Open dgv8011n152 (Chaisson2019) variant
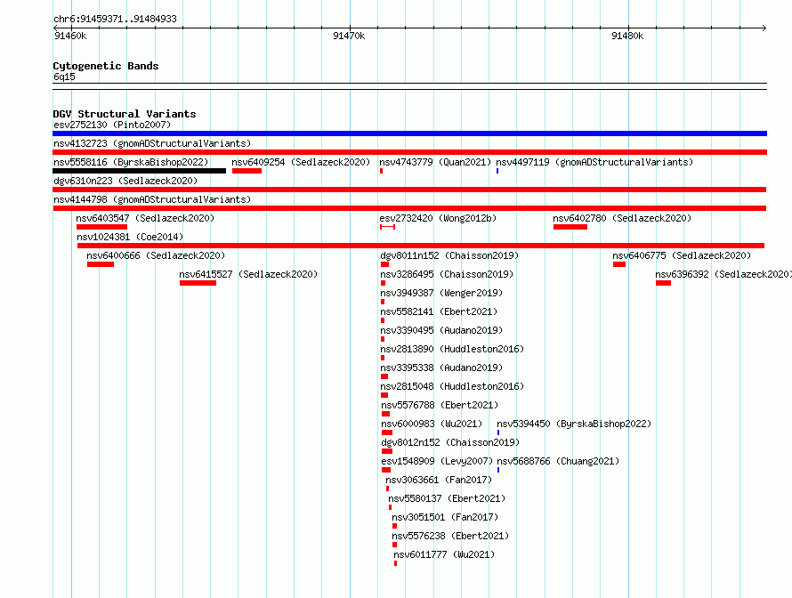Screen dimensions: 792x598 click(x=449, y=255)
